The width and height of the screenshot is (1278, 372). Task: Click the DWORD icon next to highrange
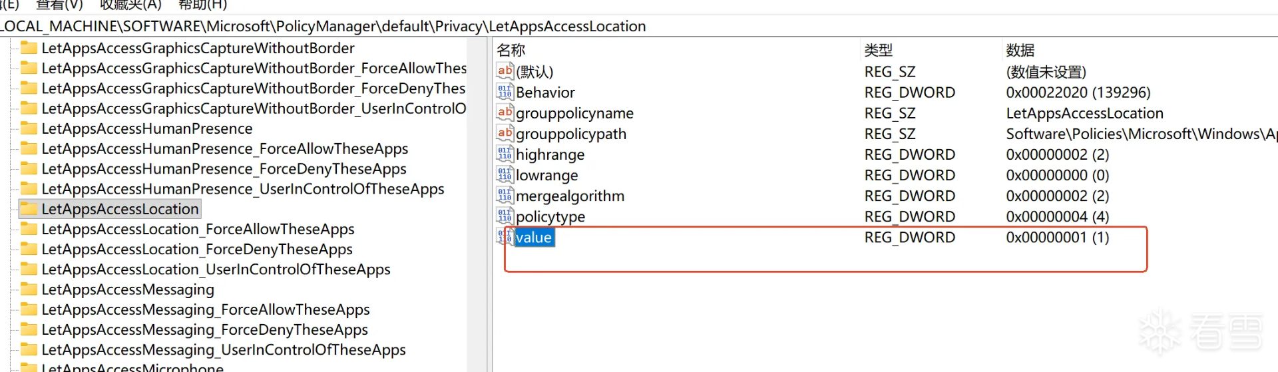click(x=505, y=154)
